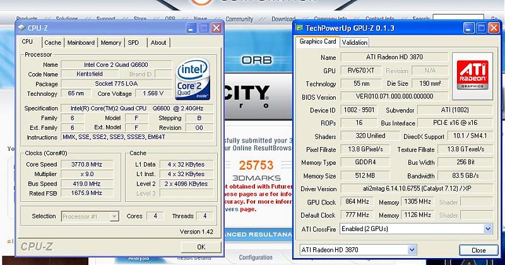Open the SPD tab in CPU-Z
Image resolution: width=505 pixels, height=265 pixels.
tap(133, 42)
